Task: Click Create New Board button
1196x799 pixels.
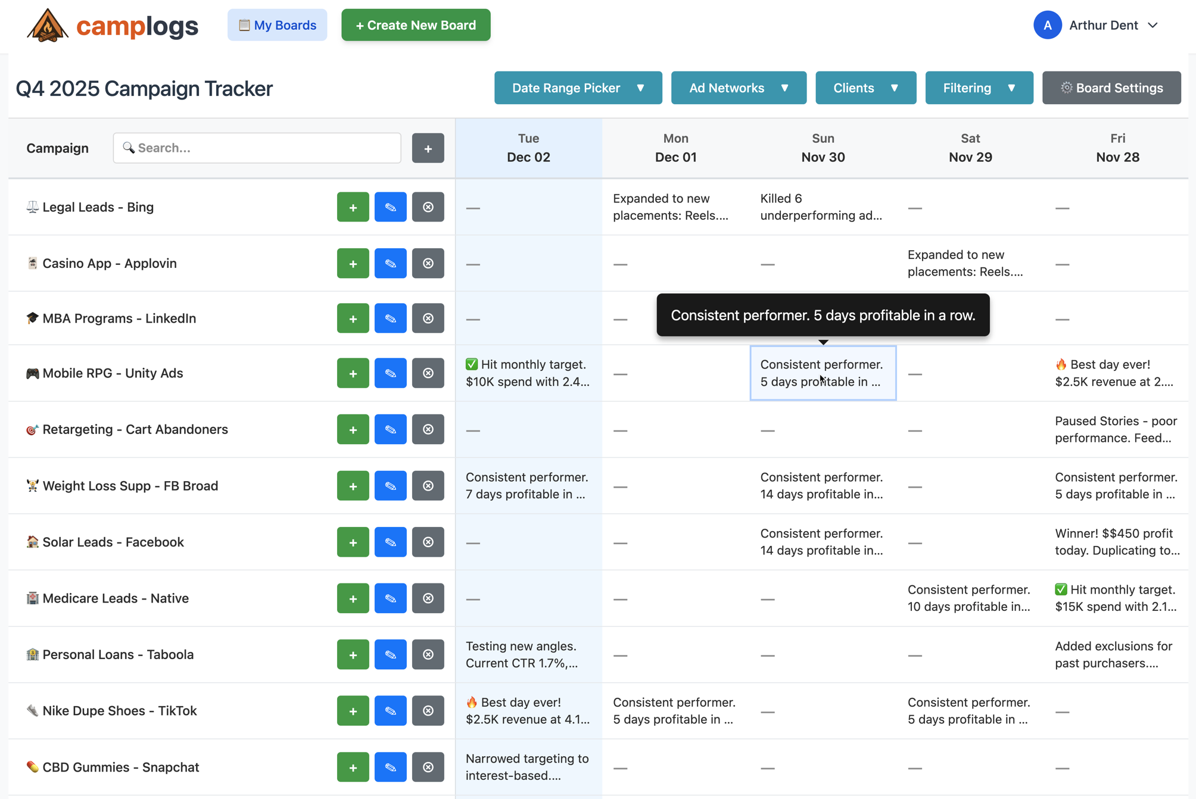Action: [x=416, y=26]
